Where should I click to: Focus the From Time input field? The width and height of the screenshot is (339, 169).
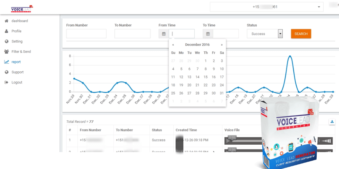click(x=182, y=34)
